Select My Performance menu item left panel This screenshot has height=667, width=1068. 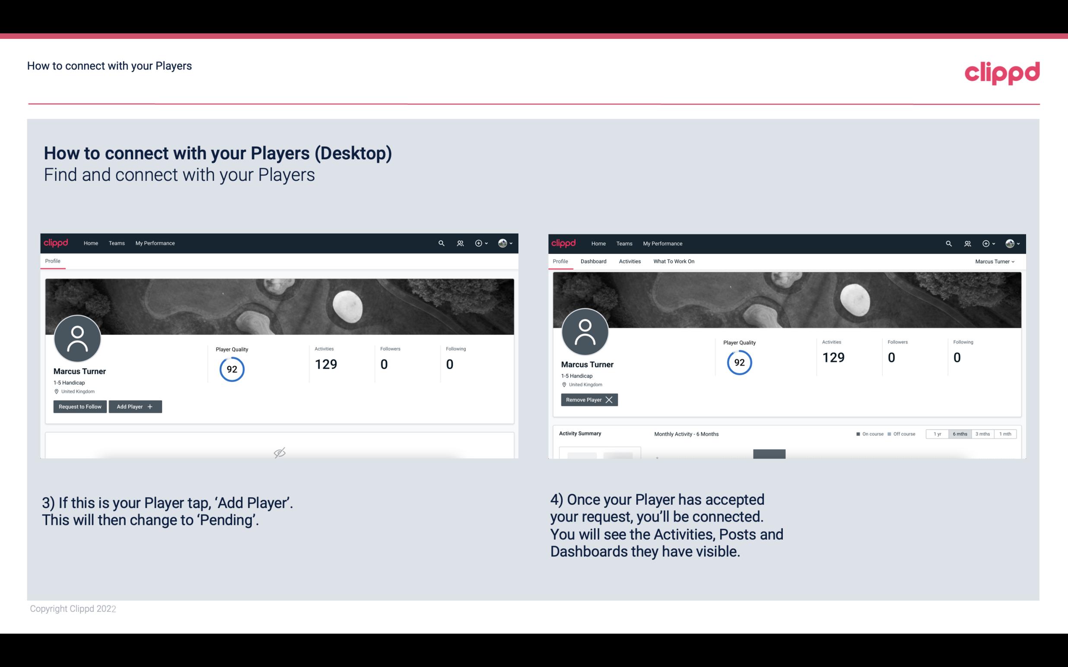click(x=155, y=243)
